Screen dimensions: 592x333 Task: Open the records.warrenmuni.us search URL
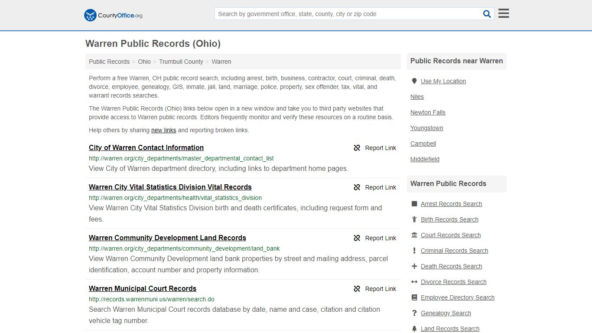[x=152, y=300]
